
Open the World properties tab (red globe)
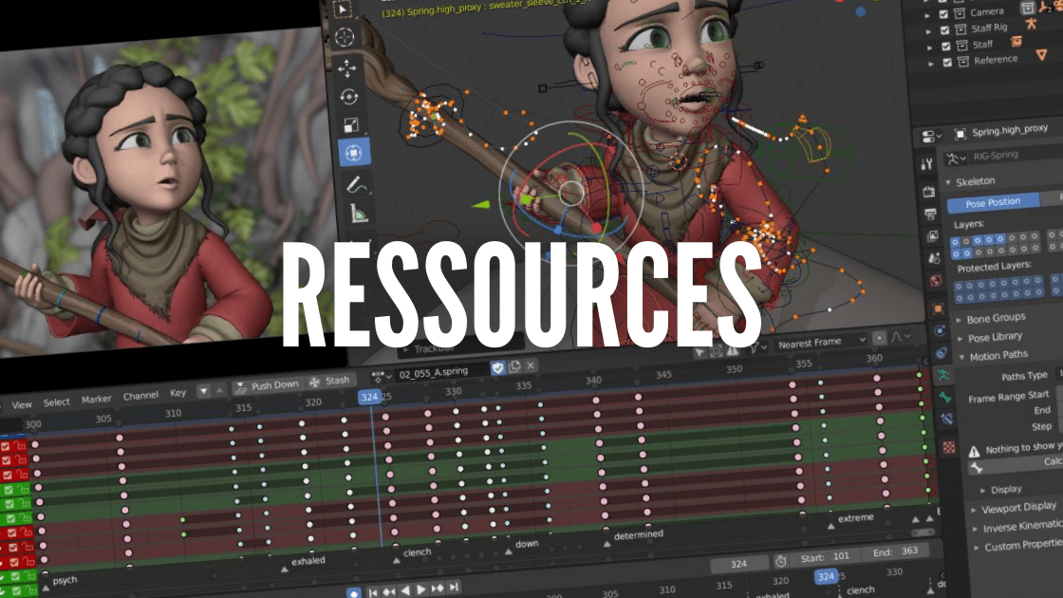(936, 281)
